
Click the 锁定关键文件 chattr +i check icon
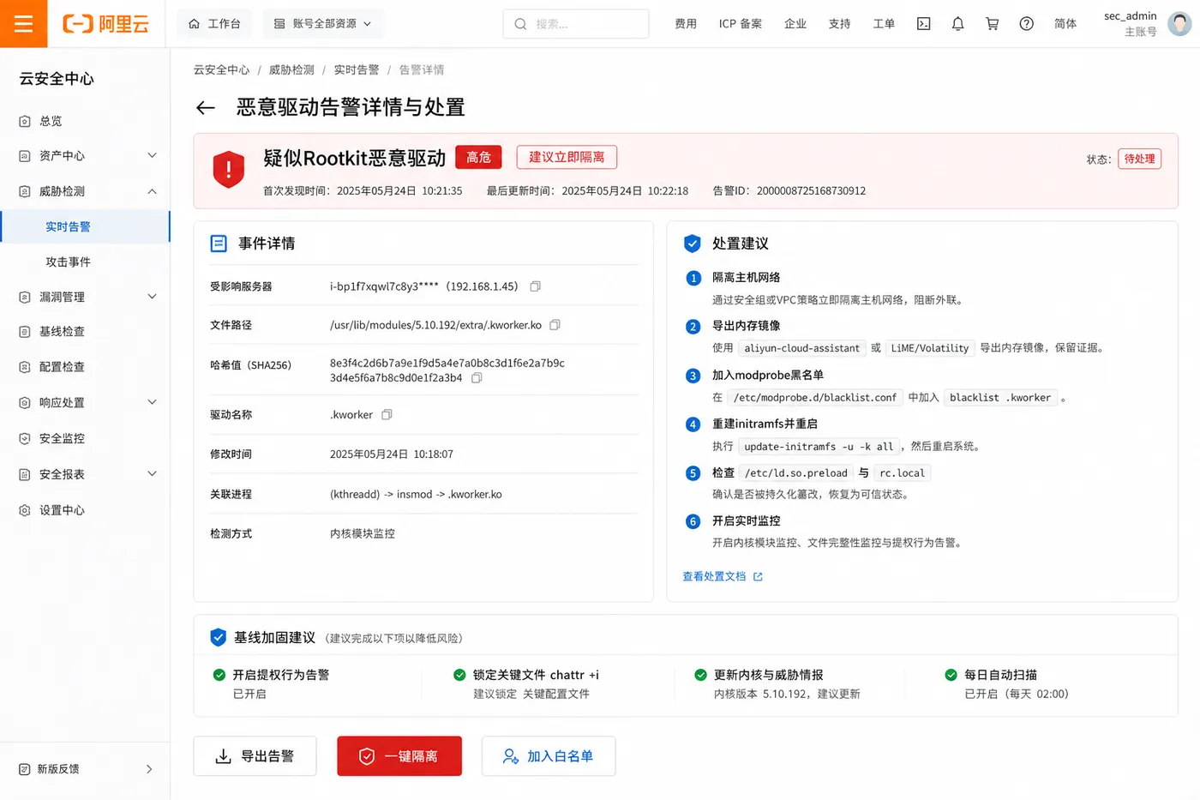coord(459,675)
